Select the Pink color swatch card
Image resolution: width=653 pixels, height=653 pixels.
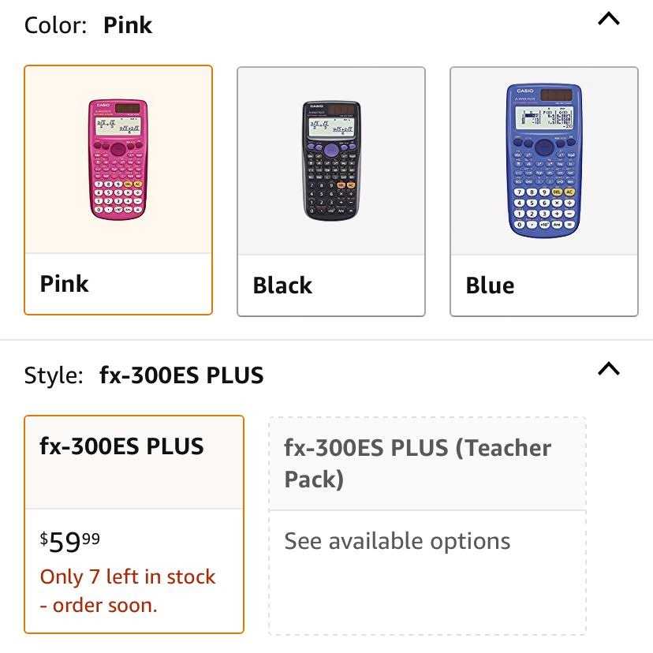(x=118, y=190)
